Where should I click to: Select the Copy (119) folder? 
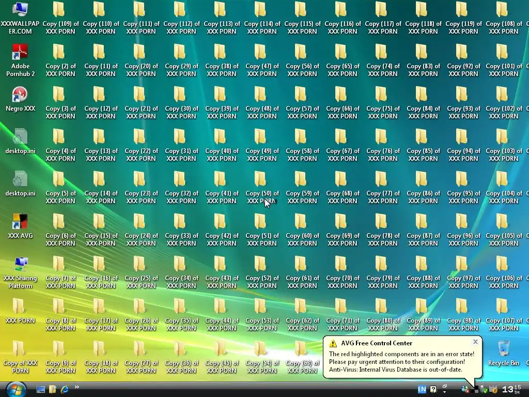463,18
